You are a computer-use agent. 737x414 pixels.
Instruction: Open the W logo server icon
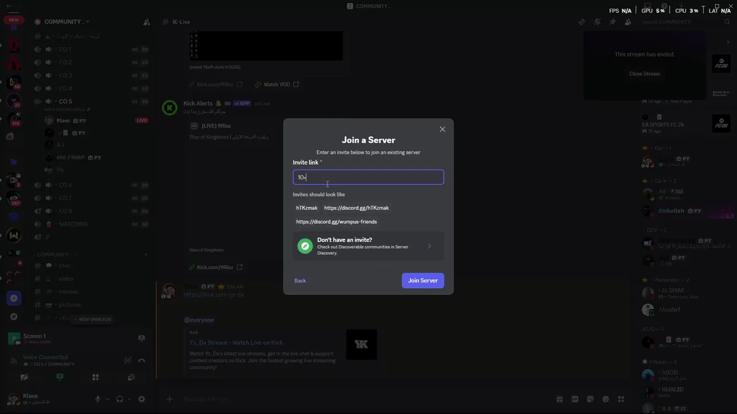coord(14,235)
